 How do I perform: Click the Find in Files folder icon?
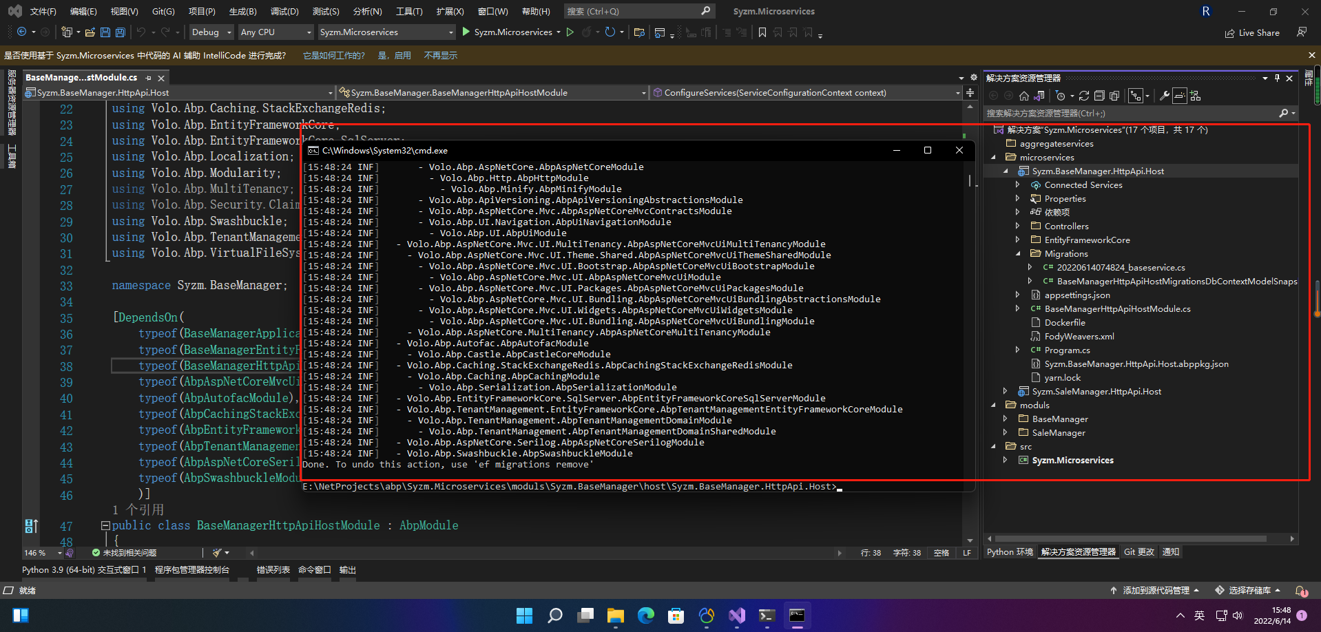[639, 32]
